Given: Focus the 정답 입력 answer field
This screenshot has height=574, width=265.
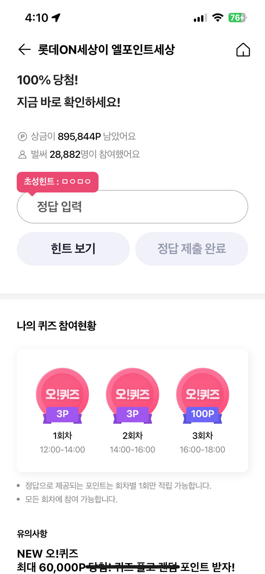Looking at the screenshot, I should [x=132, y=207].
